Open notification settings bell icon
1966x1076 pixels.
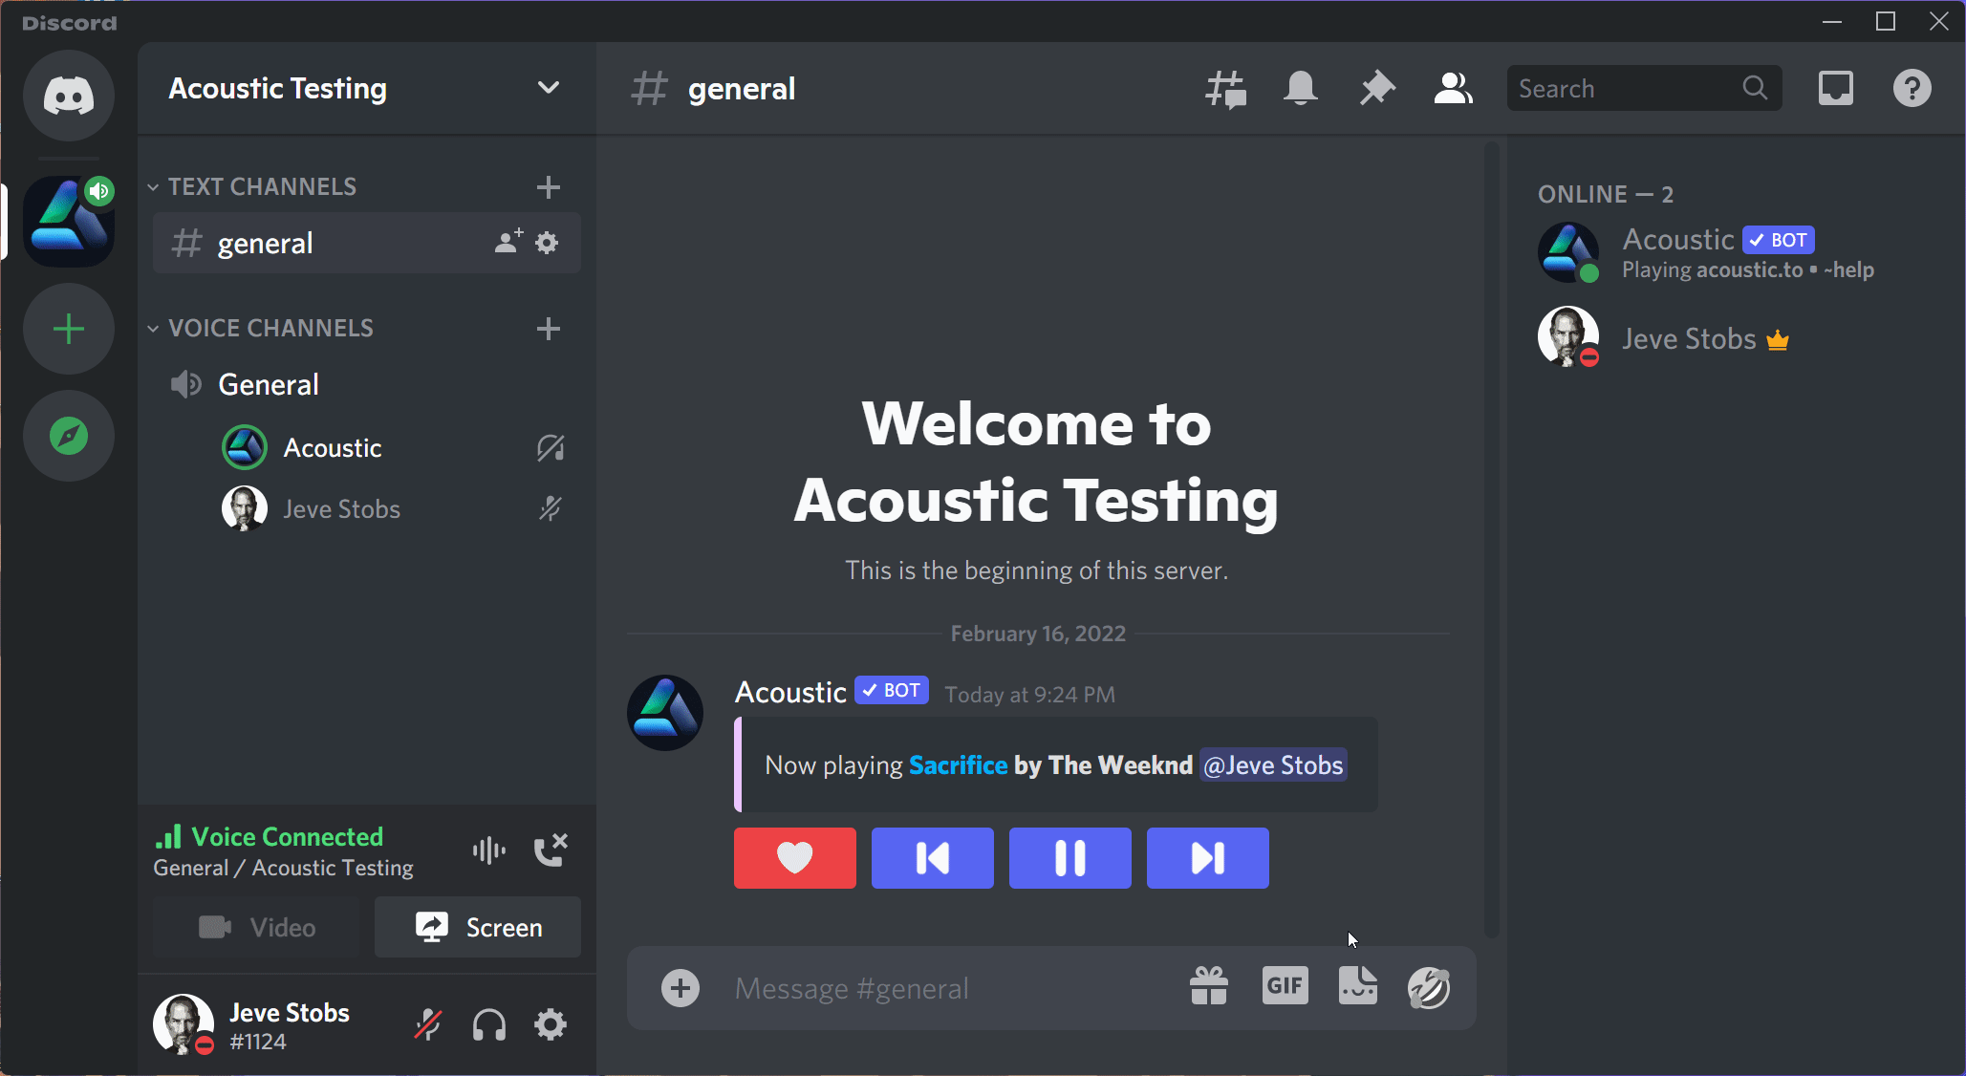(x=1300, y=89)
